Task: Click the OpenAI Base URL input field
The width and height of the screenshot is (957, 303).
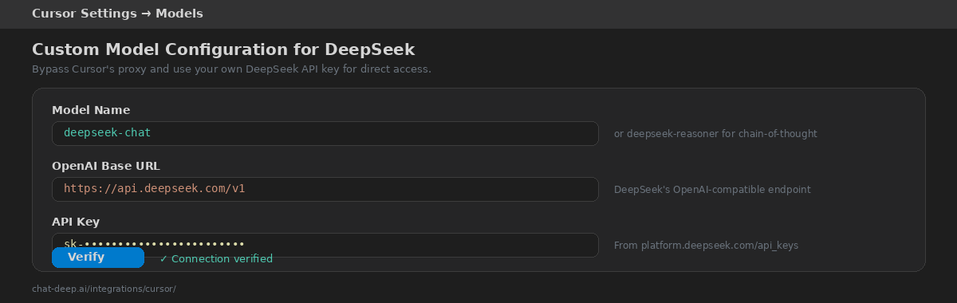Action: (x=325, y=189)
